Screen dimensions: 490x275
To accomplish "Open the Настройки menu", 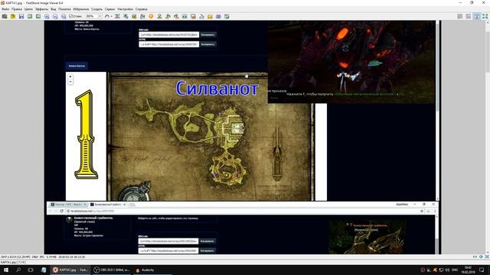I will click(x=126, y=9).
